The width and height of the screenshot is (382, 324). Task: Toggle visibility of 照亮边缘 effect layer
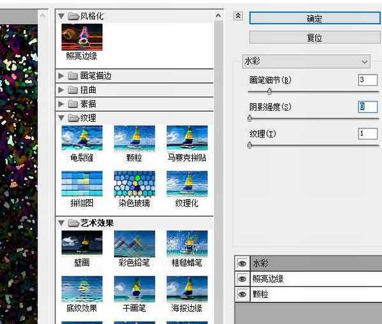point(242,279)
